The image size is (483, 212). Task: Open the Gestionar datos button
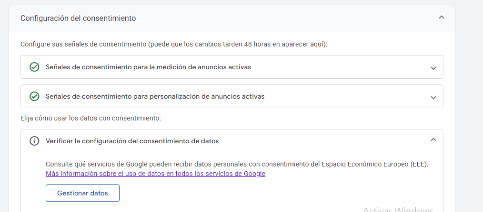(x=82, y=193)
